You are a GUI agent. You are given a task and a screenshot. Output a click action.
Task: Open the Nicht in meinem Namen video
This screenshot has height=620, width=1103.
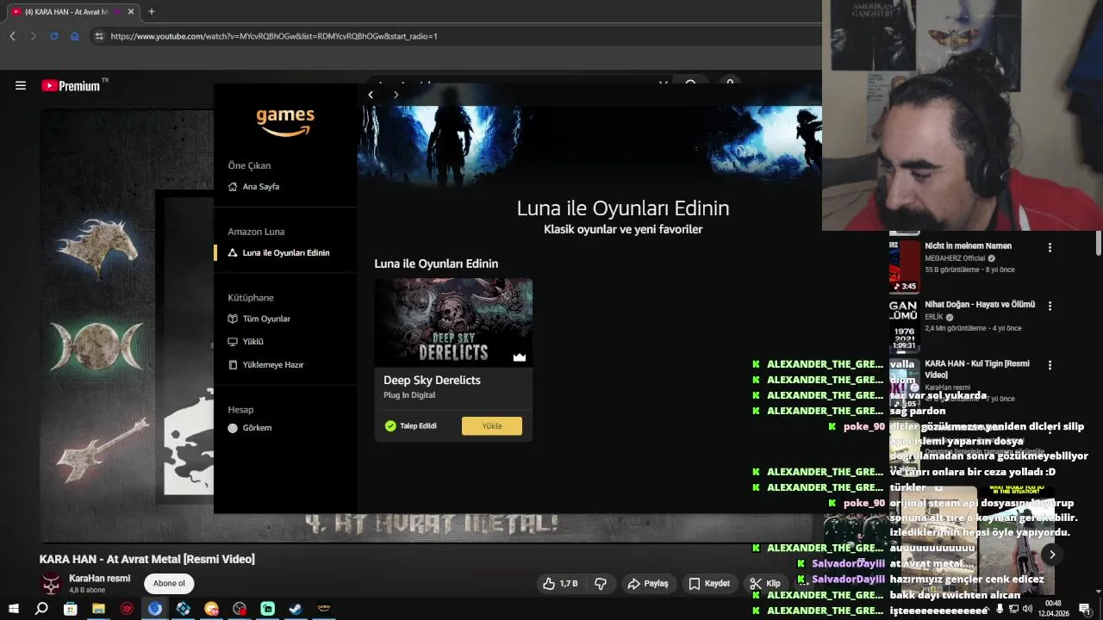click(968, 246)
